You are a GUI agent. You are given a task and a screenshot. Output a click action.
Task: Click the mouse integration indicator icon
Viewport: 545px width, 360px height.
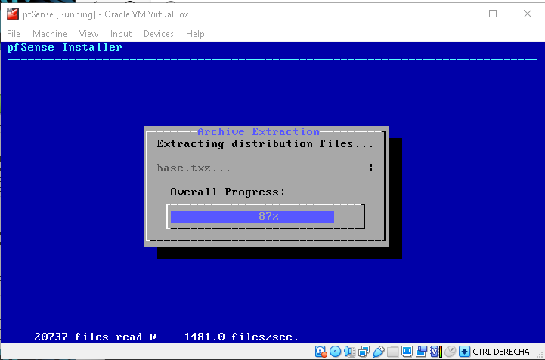point(450,352)
